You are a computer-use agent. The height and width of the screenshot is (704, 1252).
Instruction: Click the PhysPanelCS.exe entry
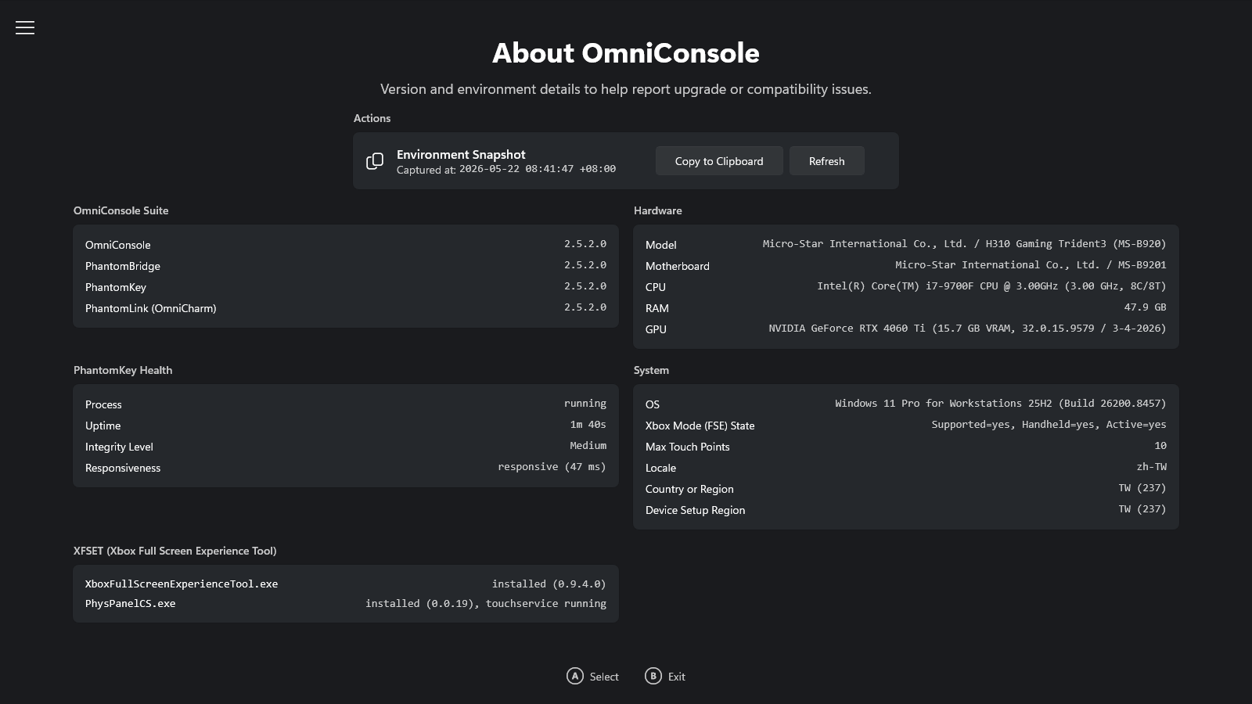[131, 604]
